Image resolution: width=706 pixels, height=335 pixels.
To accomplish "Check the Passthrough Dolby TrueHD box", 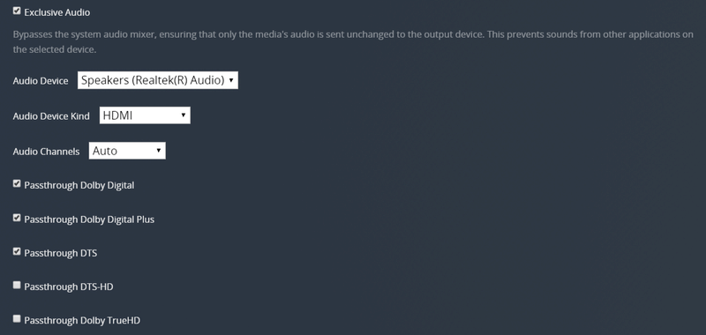I will (x=17, y=319).
